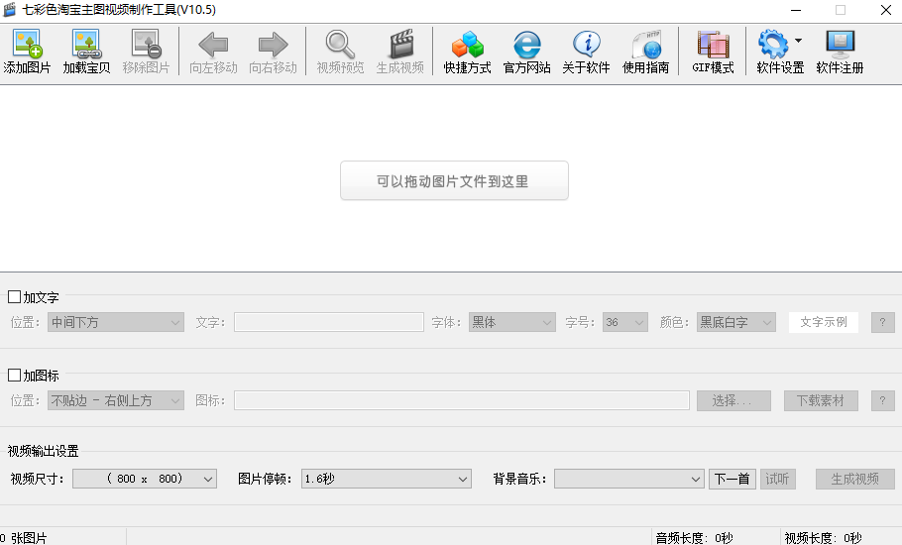The width and height of the screenshot is (902, 545).
Task: Expand the arrow beside 软件设置
Action: (799, 41)
